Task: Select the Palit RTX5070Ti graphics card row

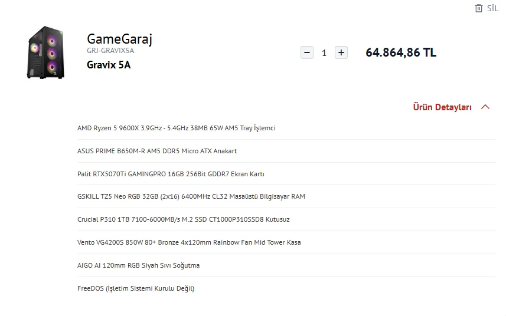Action: [171, 174]
